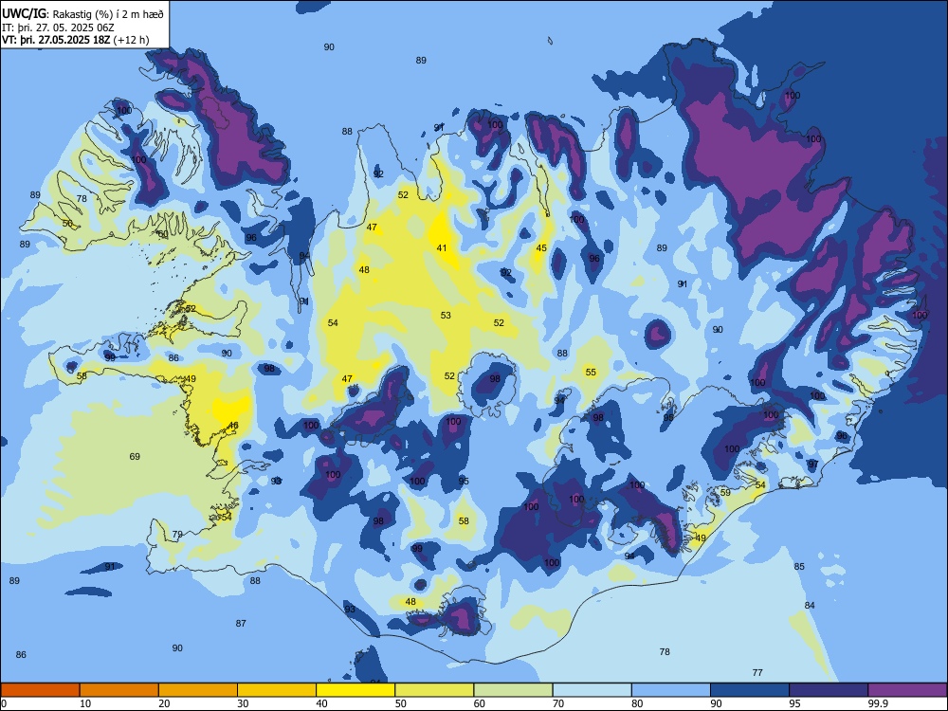Image resolution: width=948 pixels, height=711 pixels.
Task: Click the map value "79"
Action: click(x=177, y=535)
